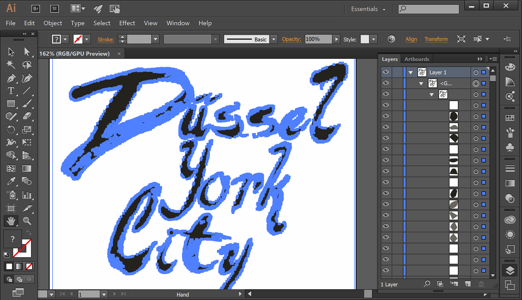Select the Scale tool
The image size is (522, 300).
click(27, 129)
